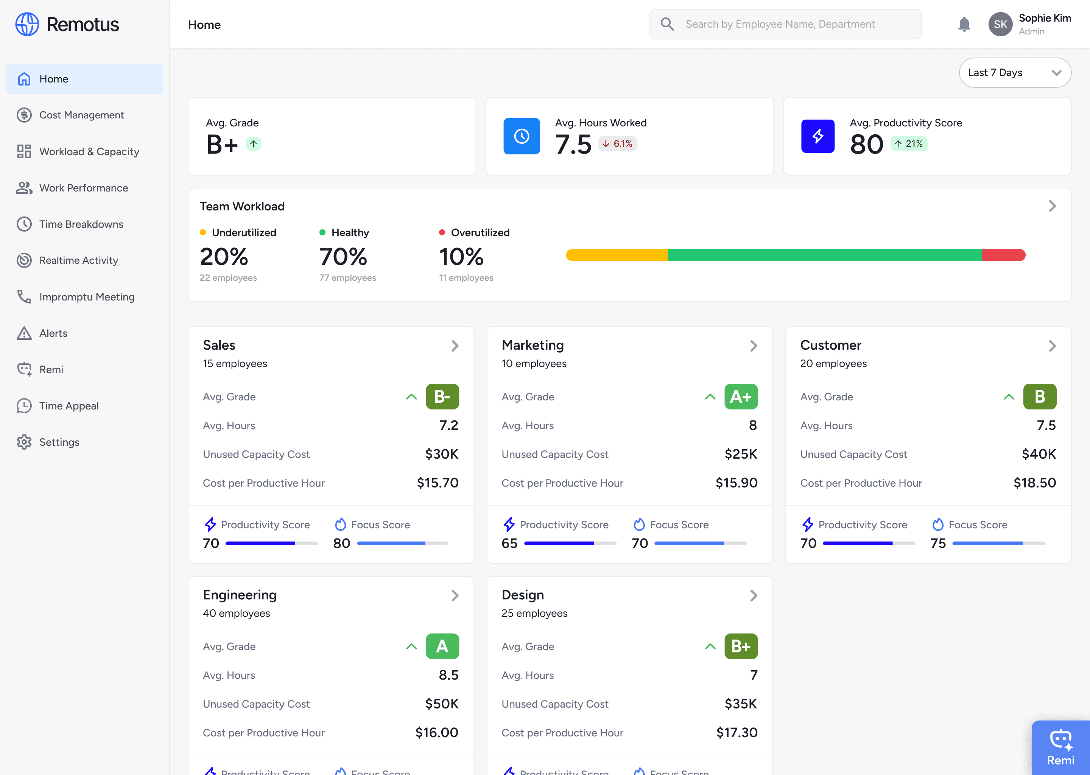Image resolution: width=1090 pixels, height=775 pixels.
Task: Click Sales Focus Score flame icon
Action: (340, 524)
